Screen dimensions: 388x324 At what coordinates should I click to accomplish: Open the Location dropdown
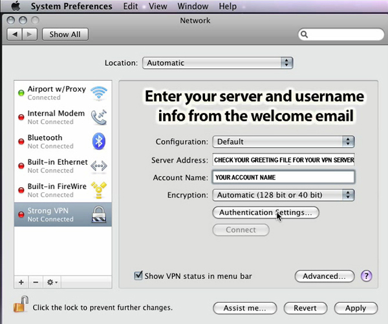click(217, 63)
